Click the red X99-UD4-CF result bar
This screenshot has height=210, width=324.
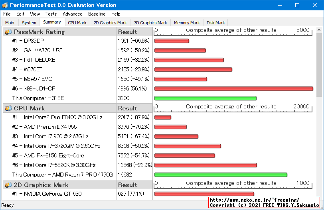point(233,88)
